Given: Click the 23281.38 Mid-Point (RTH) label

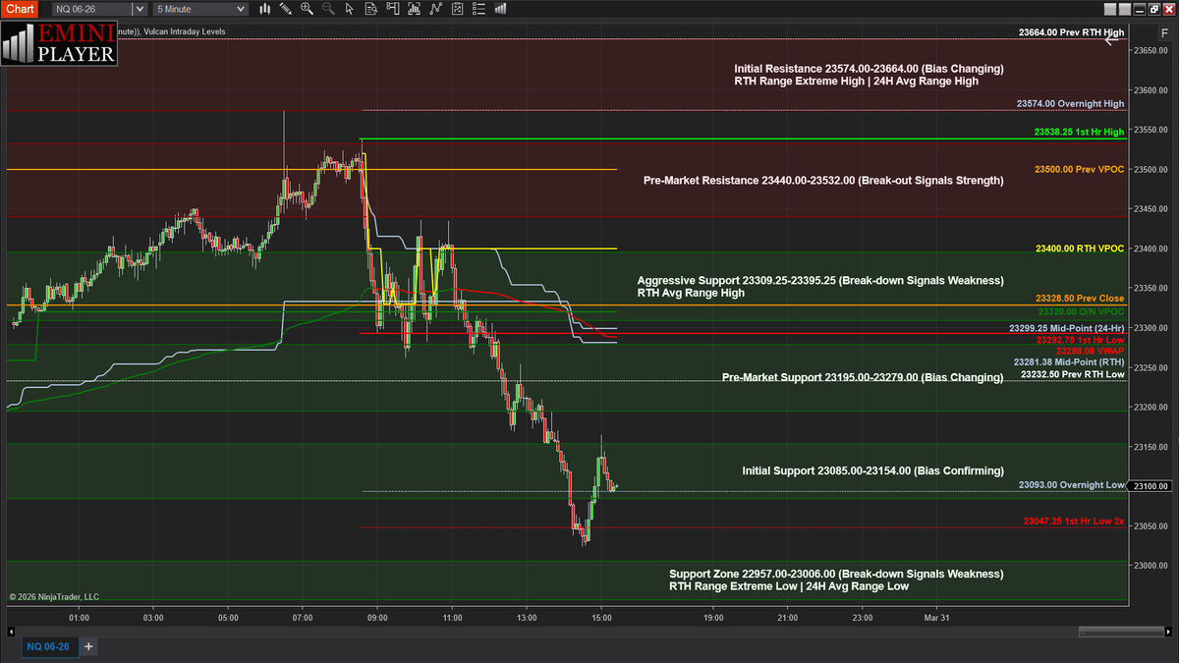Looking at the screenshot, I should (x=1069, y=362).
